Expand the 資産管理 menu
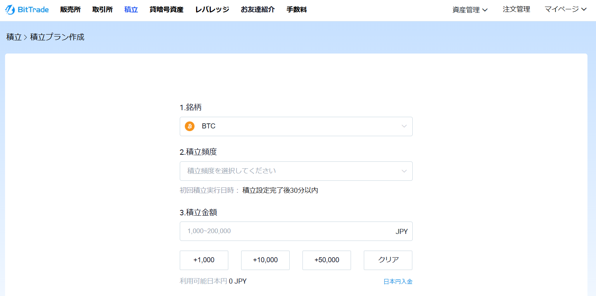 [x=469, y=9]
